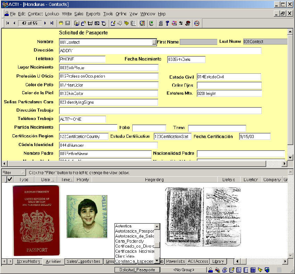
Task: Click the Fecha Certificación date field
Action: pyautogui.click(x=255, y=136)
